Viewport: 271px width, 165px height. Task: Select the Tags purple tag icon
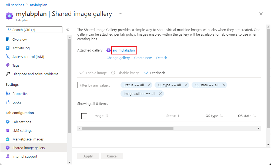[8, 65]
